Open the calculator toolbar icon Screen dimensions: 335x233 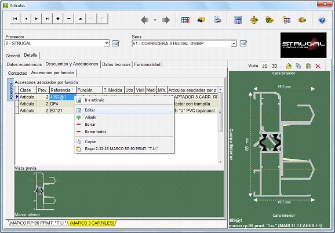pyautogui.click(x=238, y=20)
